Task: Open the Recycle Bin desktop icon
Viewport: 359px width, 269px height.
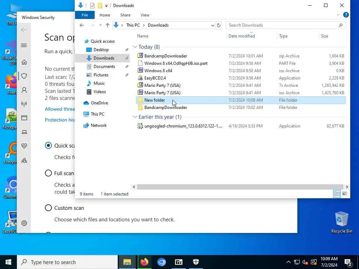Action: tap(341, 222)
